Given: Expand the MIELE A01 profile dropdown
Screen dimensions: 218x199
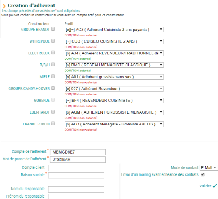Looking at the screenshot, I should pyautogui.click(x=114, y=77).
